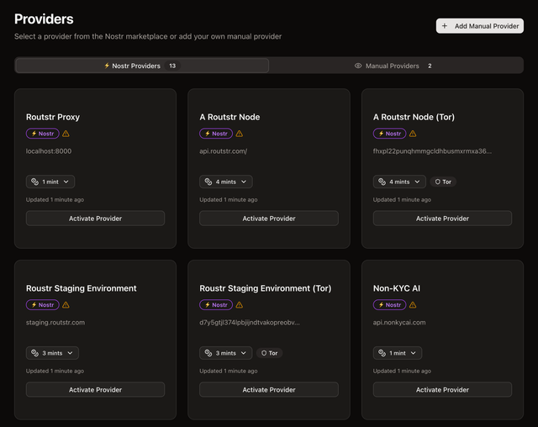
Task: Expand 3 mints dropdown on staging.routstr.com card
Action: click(x=52, y=353)
